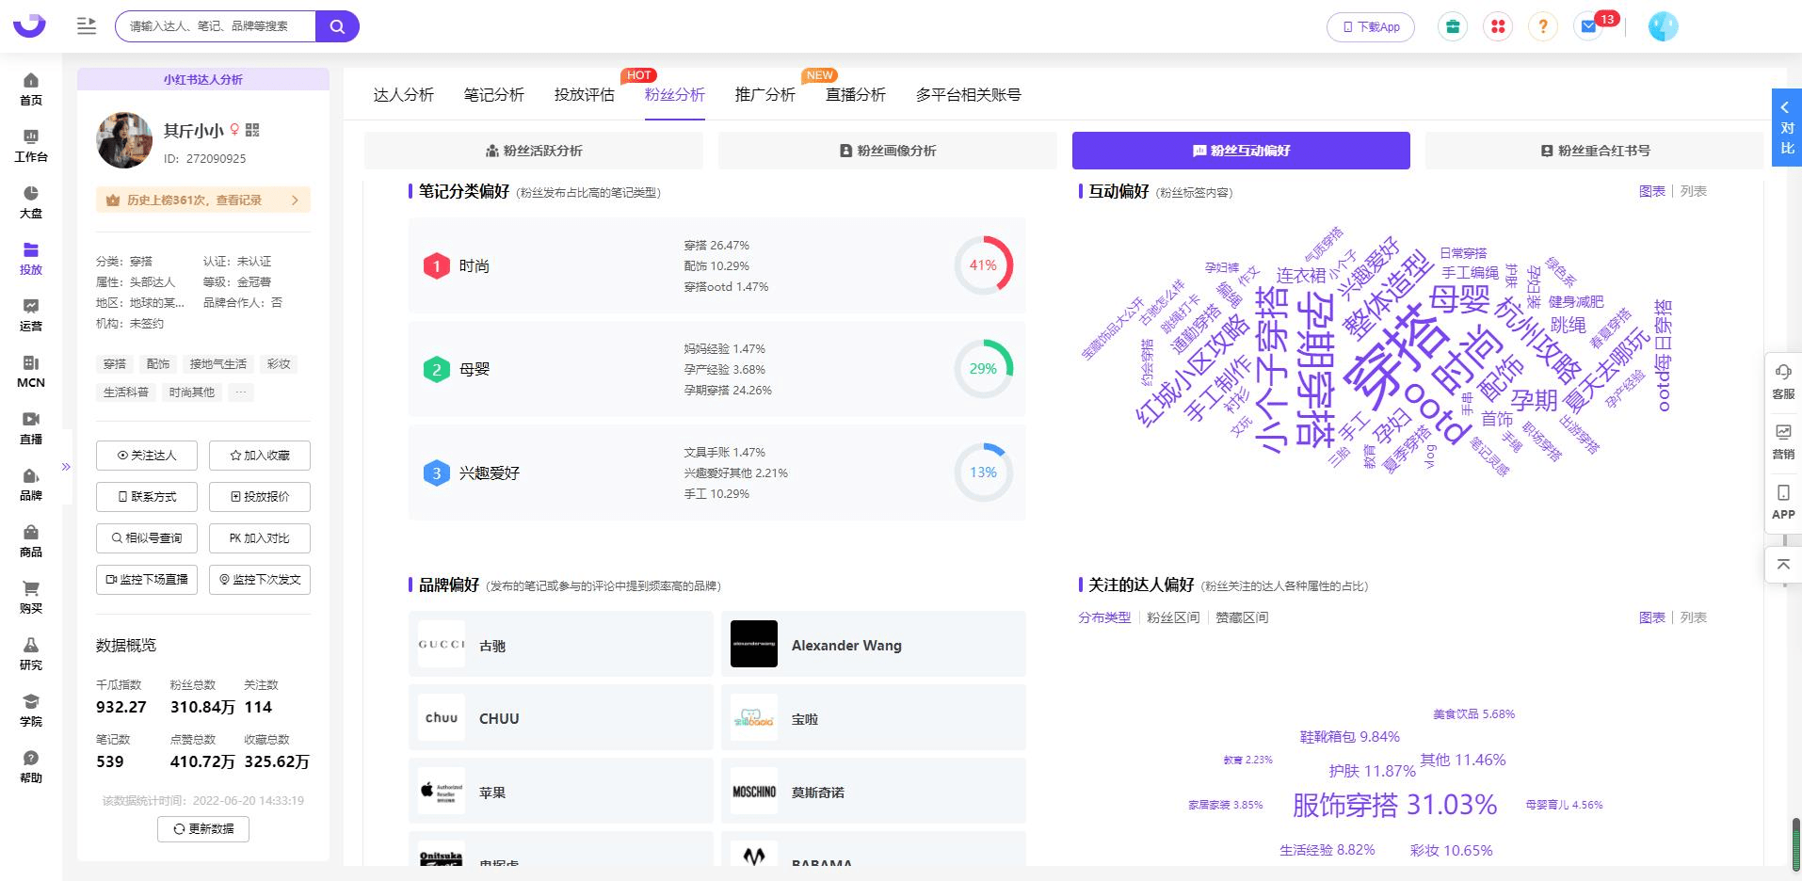This screenshot has width=1802, height=881.
Task: Expand sidebar with double-chevron handle
Action: [66, 467]
